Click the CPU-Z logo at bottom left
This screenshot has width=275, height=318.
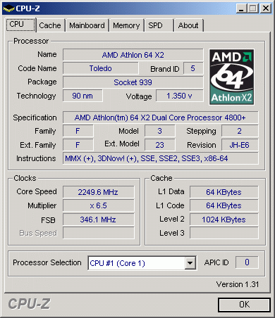click(x=29, y=304)
